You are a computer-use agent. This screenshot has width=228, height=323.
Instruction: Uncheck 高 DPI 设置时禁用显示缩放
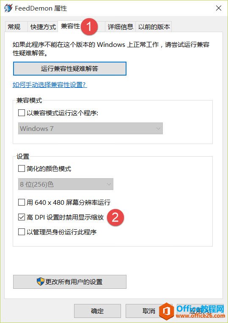(x=22, y=217)
